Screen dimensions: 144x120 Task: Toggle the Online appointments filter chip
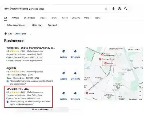point(16,25)
